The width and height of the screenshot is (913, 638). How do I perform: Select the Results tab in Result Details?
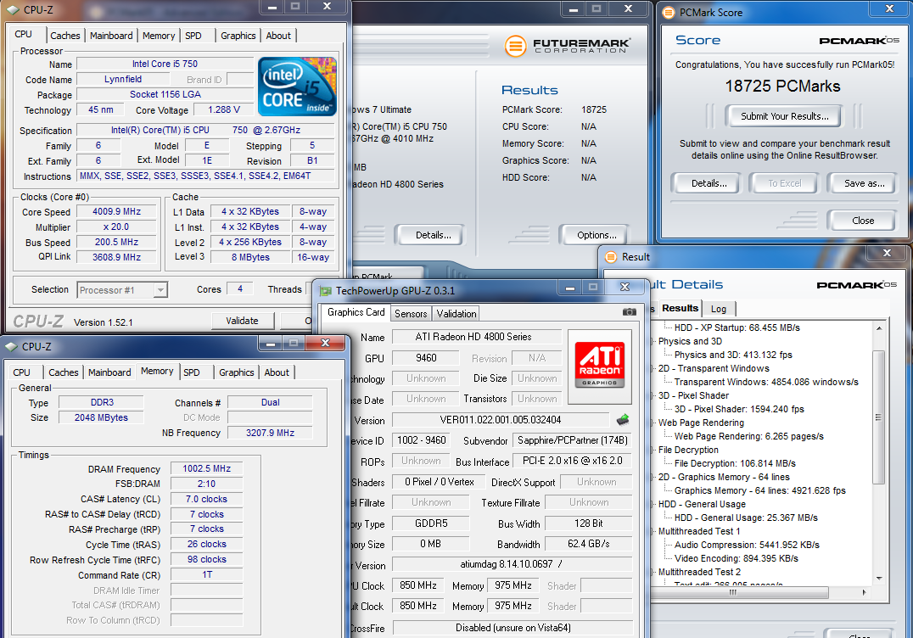[680, 308]
